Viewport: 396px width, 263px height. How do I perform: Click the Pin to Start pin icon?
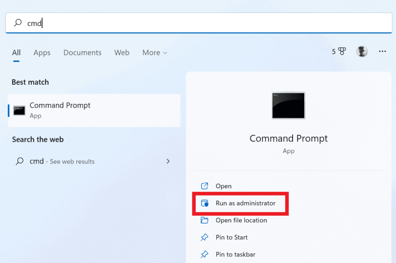click(x=204, y=237)
